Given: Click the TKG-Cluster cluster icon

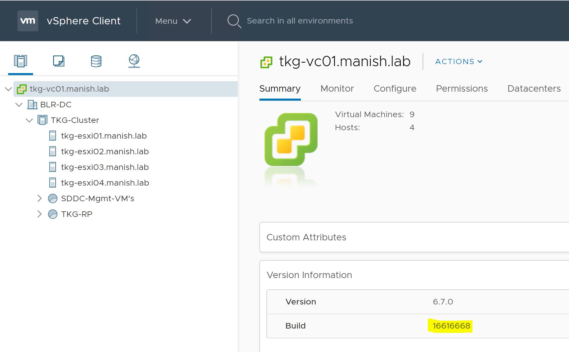Looking at the screenshot, I should (42, 120).
